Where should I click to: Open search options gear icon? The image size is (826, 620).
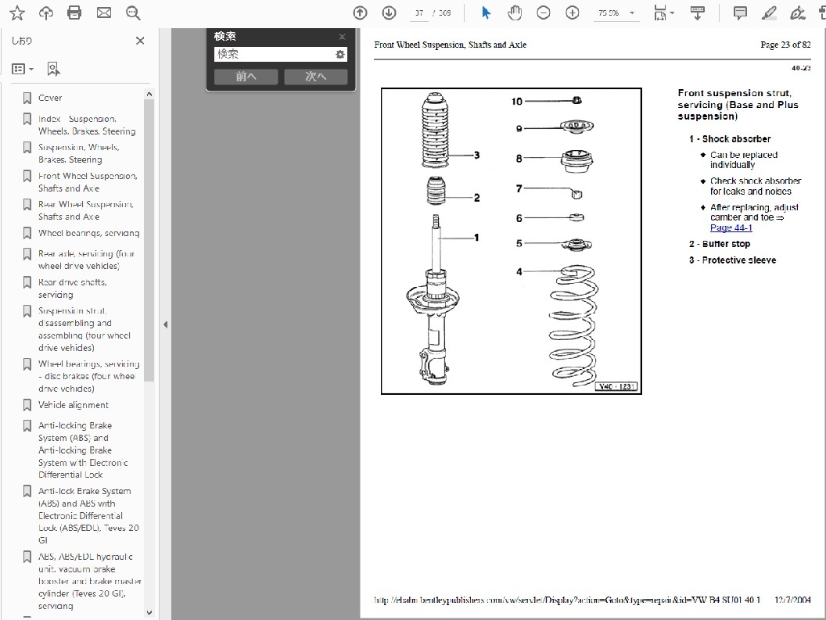coord(340,54)
